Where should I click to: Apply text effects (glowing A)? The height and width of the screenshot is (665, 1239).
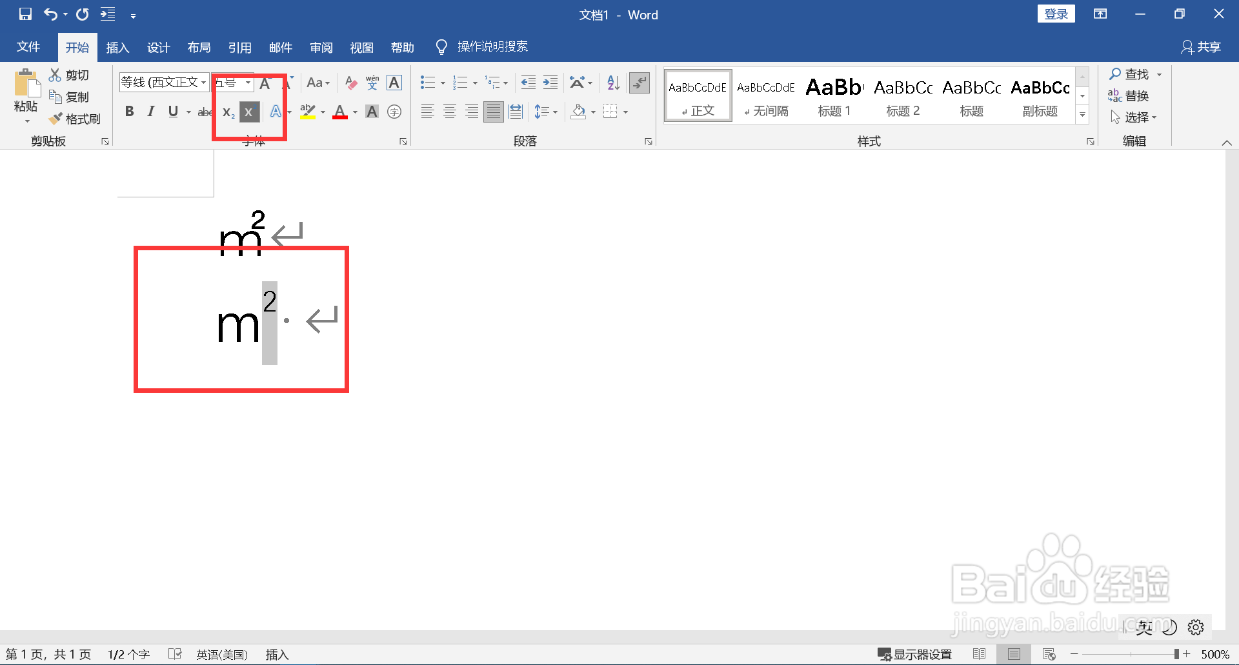[276, 112]
